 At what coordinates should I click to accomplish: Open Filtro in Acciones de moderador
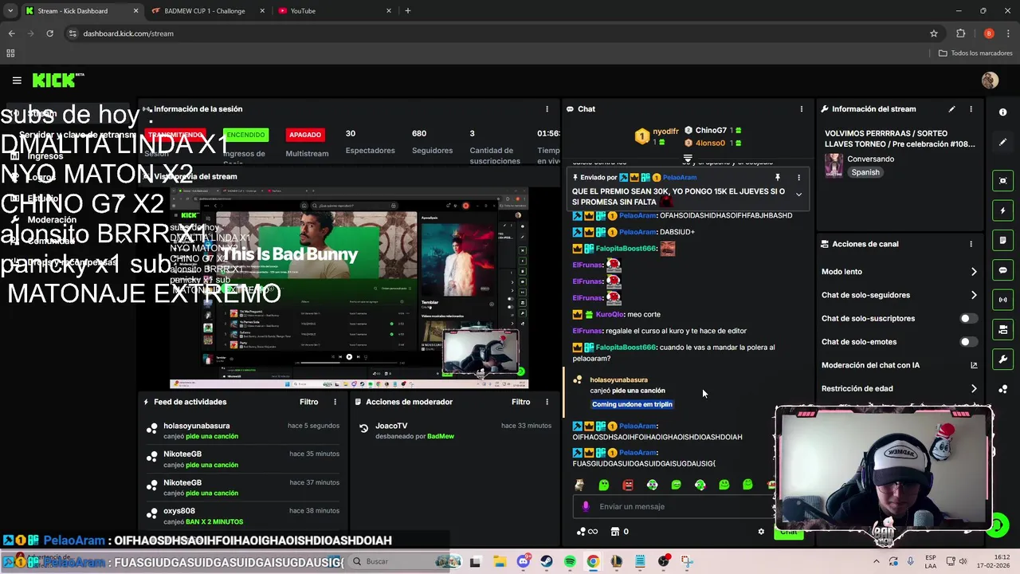tap(520, 402)
